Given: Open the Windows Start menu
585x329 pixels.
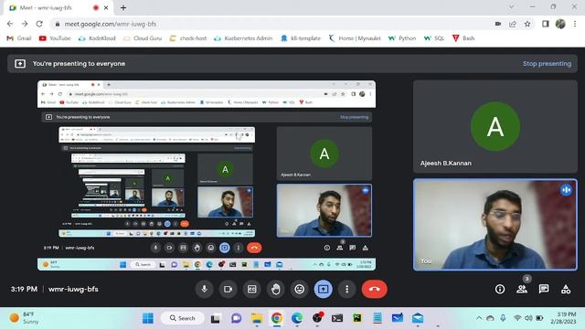Looking at the screenshot, I should coord(148,318).
